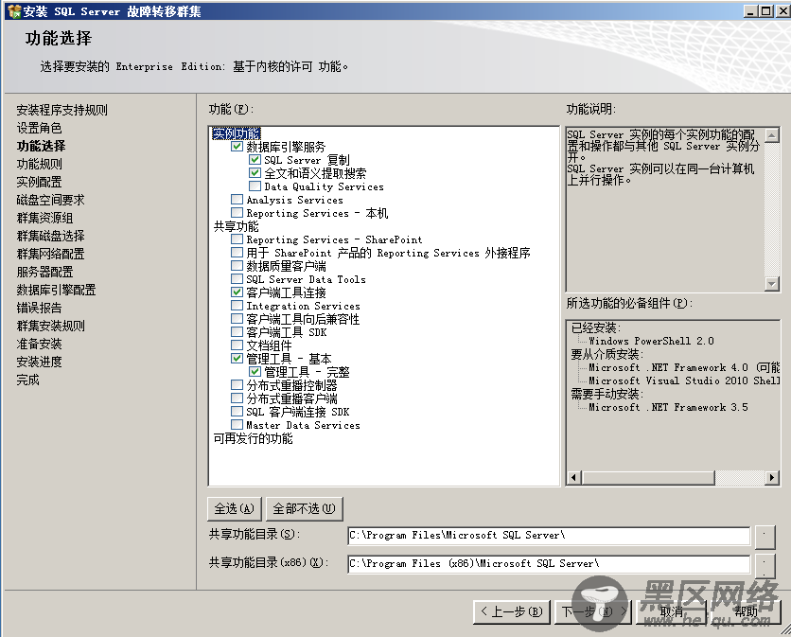Select Microsoft .NET Framework 3.5 entry
This screenshot has width=791, height=637.
click(668, 407)
